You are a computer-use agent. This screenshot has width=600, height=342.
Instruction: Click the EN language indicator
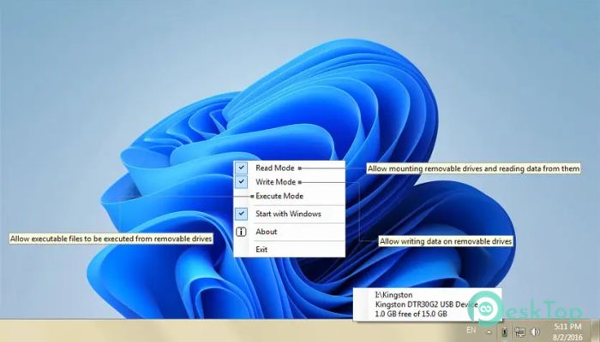coord(471,330)
